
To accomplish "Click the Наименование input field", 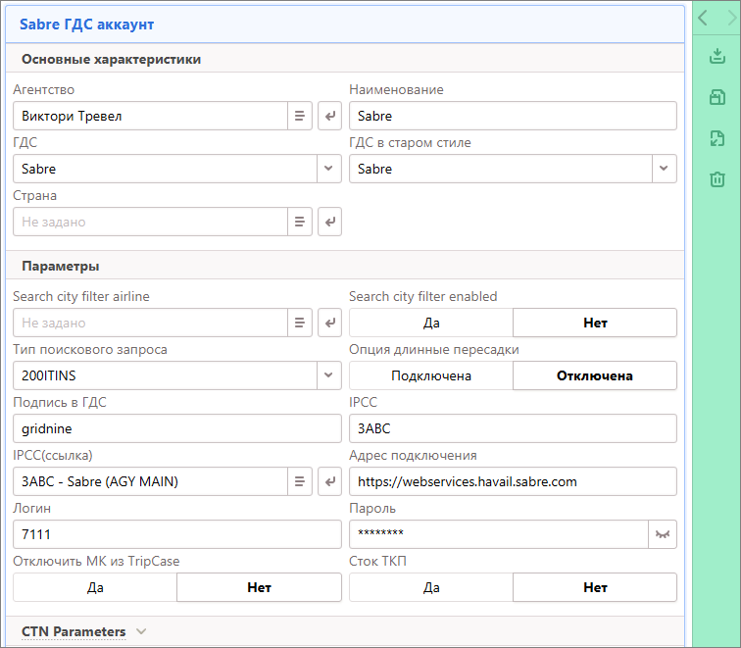I will point(513,117).
